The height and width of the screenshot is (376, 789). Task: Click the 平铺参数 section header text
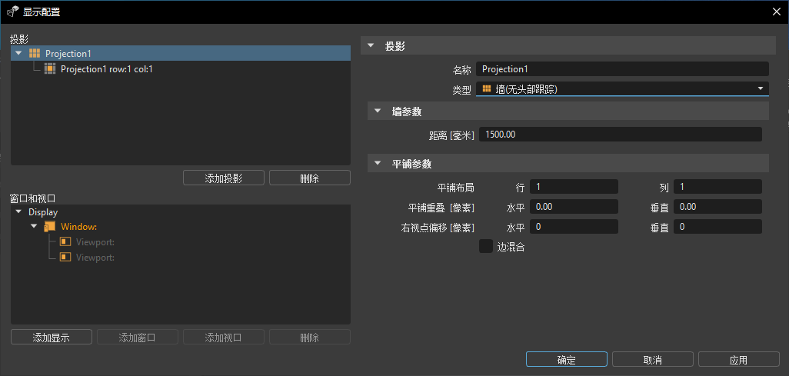click(x=411, y=164)
